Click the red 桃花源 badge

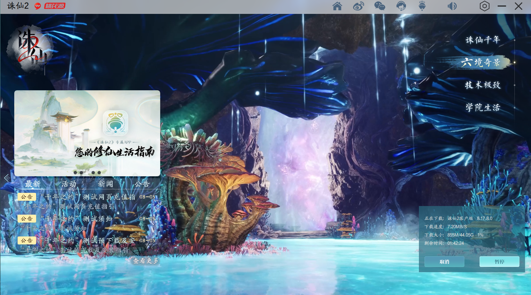pyautogui.click(x=55, y=6)
